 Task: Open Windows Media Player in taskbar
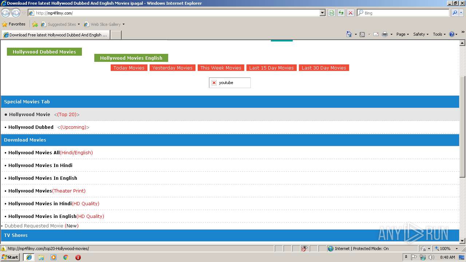pos(54,257)
